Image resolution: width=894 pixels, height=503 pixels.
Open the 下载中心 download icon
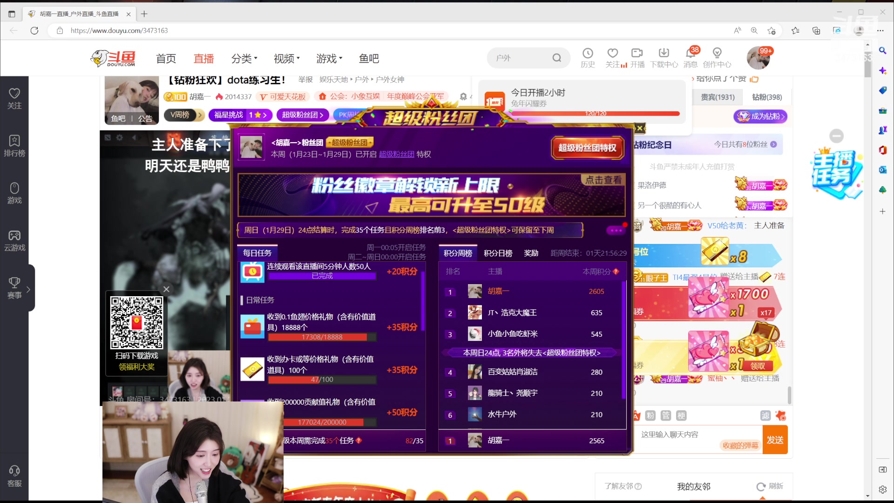[664, 58]
